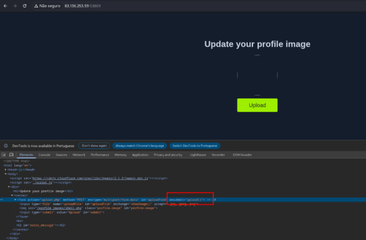This screenshot has height=240, width=366.
Task: Reload the current page
Action: coord(24,5)
